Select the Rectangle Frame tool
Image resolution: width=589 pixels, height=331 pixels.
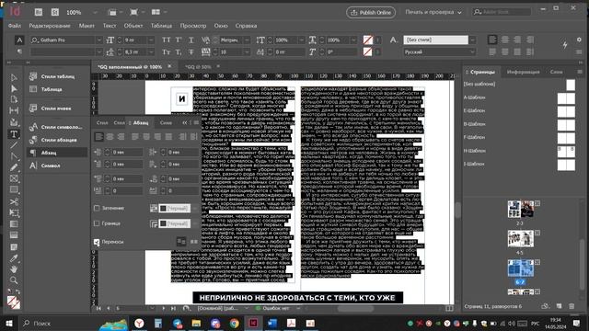click(14, 178)
